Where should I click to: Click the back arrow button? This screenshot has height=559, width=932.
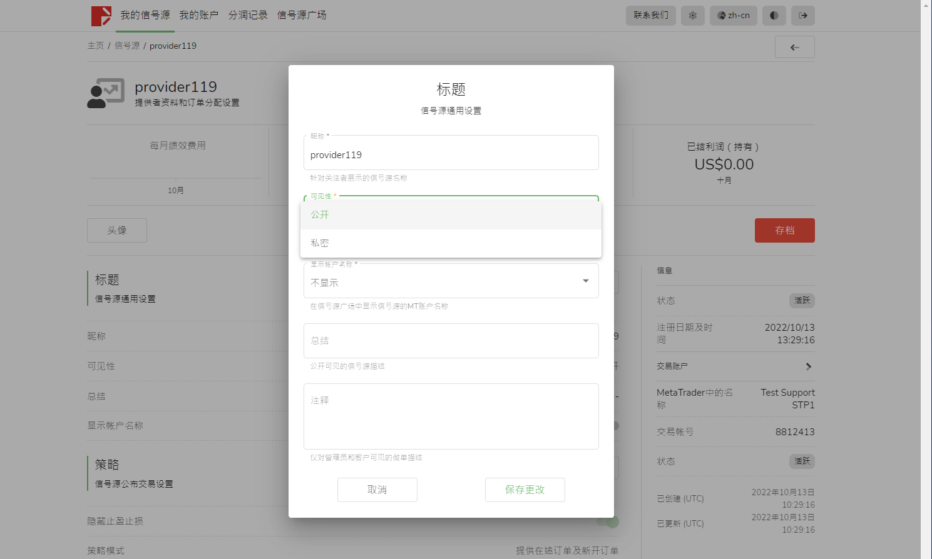(794, 48)
